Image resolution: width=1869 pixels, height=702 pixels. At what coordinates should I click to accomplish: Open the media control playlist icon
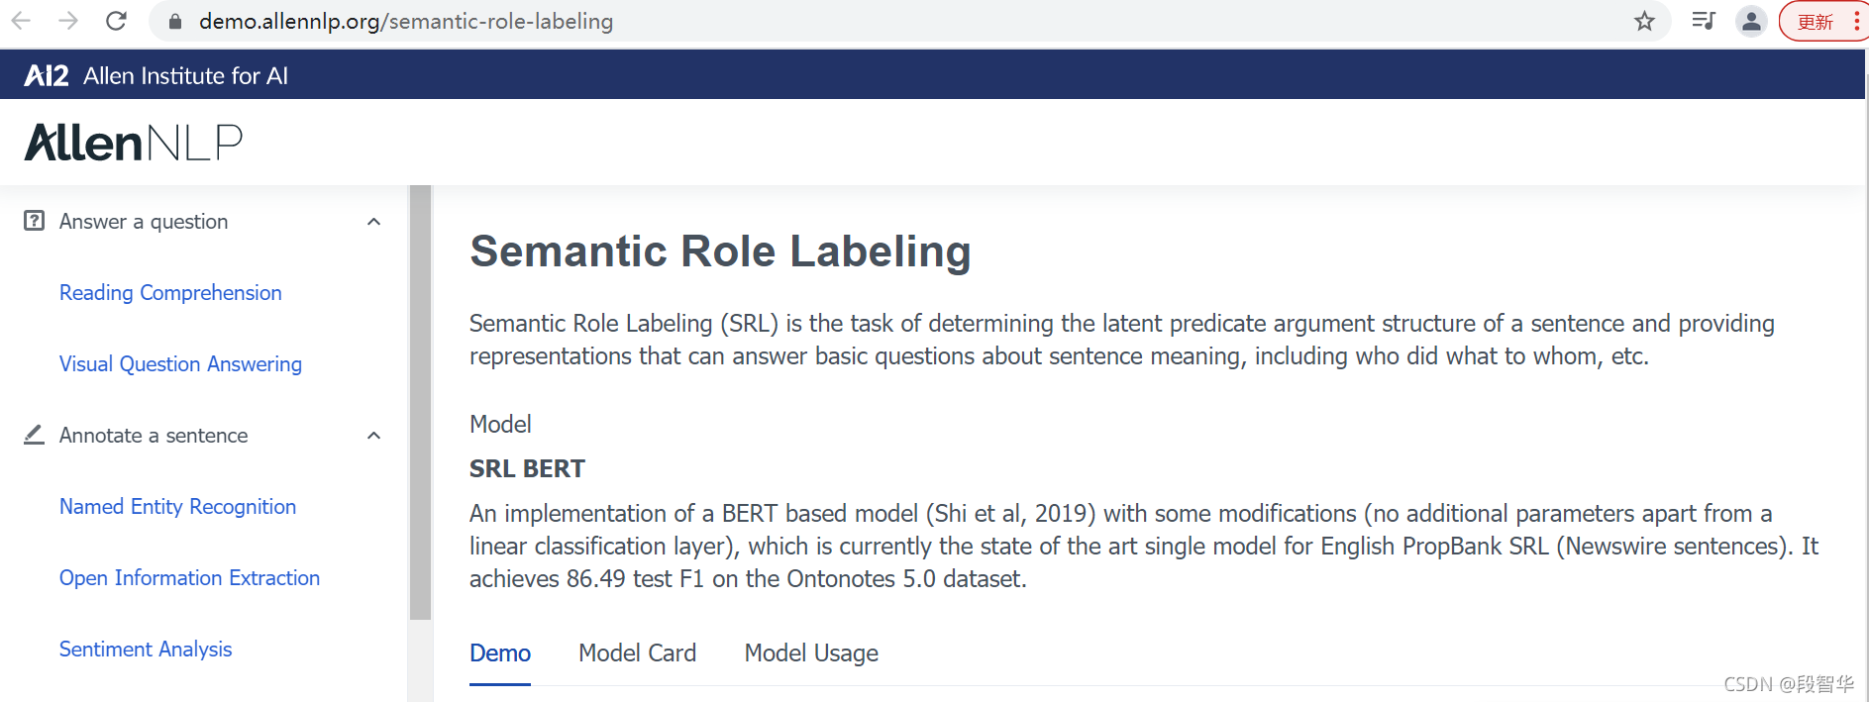tap(1703, 21)
